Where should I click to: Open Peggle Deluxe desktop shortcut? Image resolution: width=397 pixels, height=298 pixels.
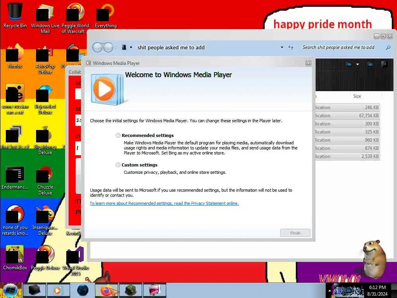tap(45, 258)
